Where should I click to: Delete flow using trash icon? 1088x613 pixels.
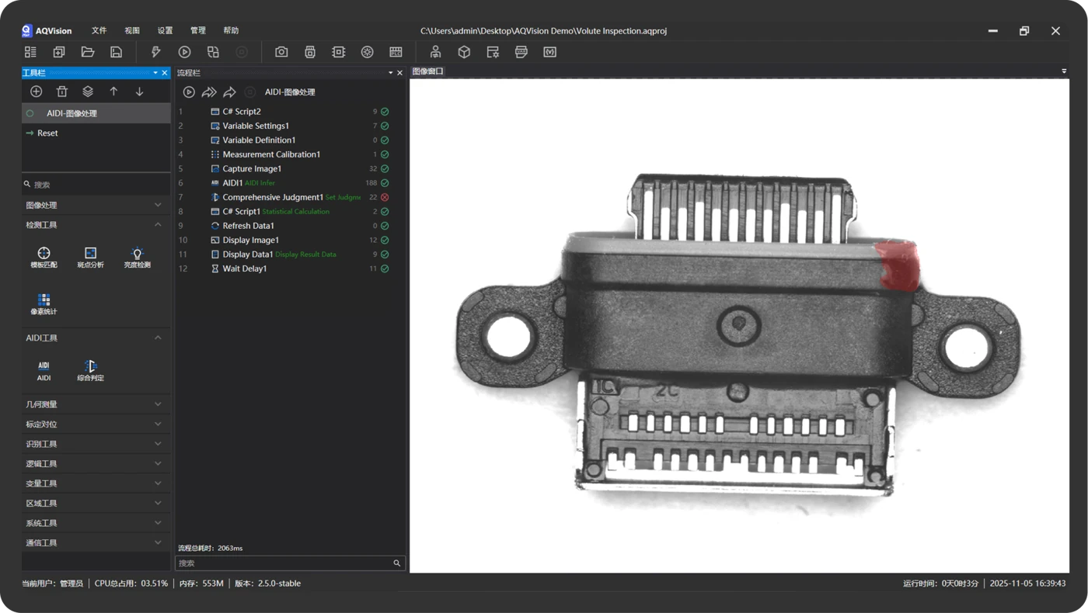click(x=62, y=92)
